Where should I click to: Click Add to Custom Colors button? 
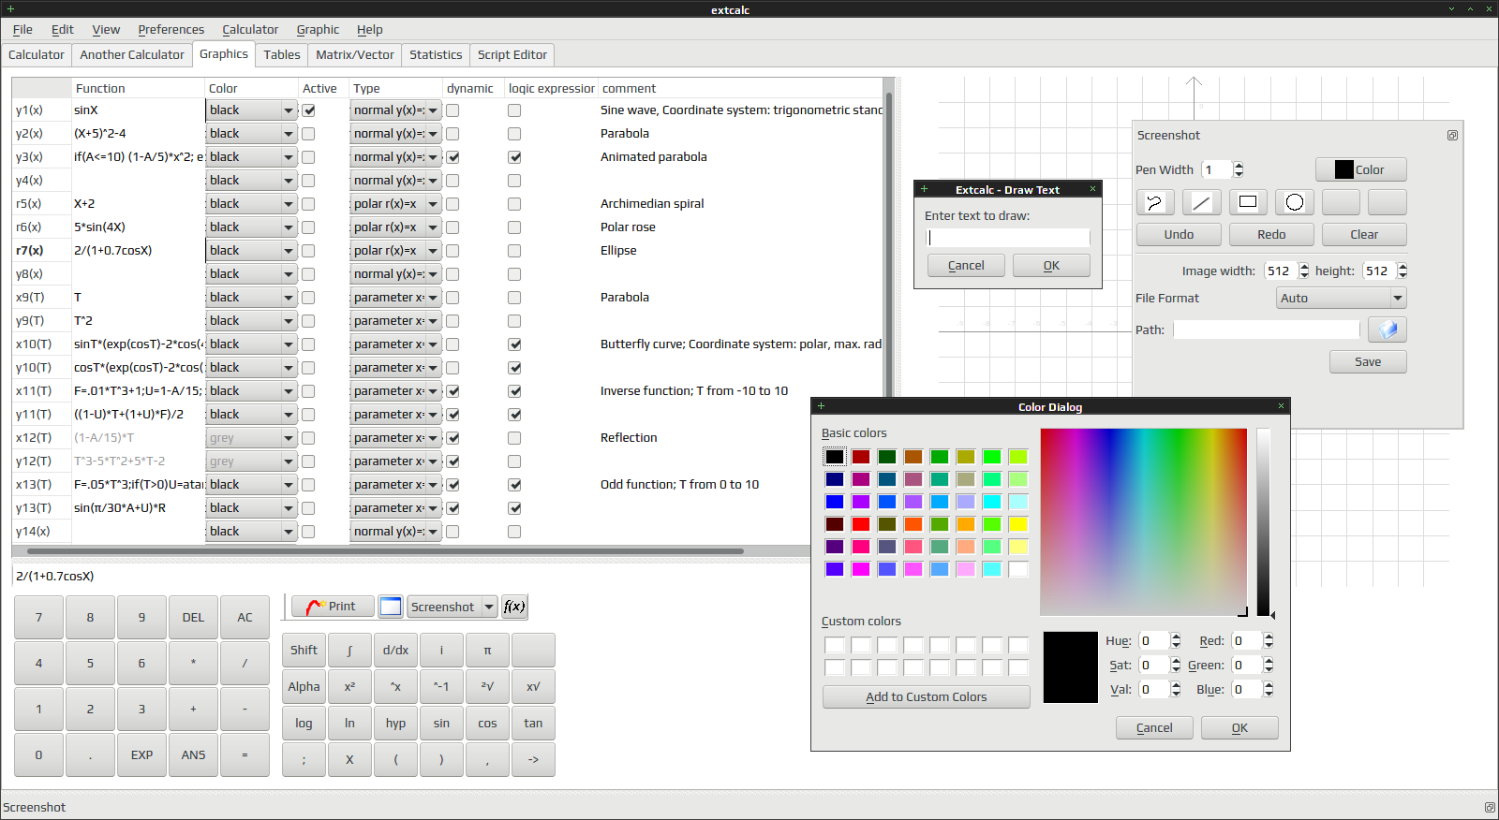[926, 696]
